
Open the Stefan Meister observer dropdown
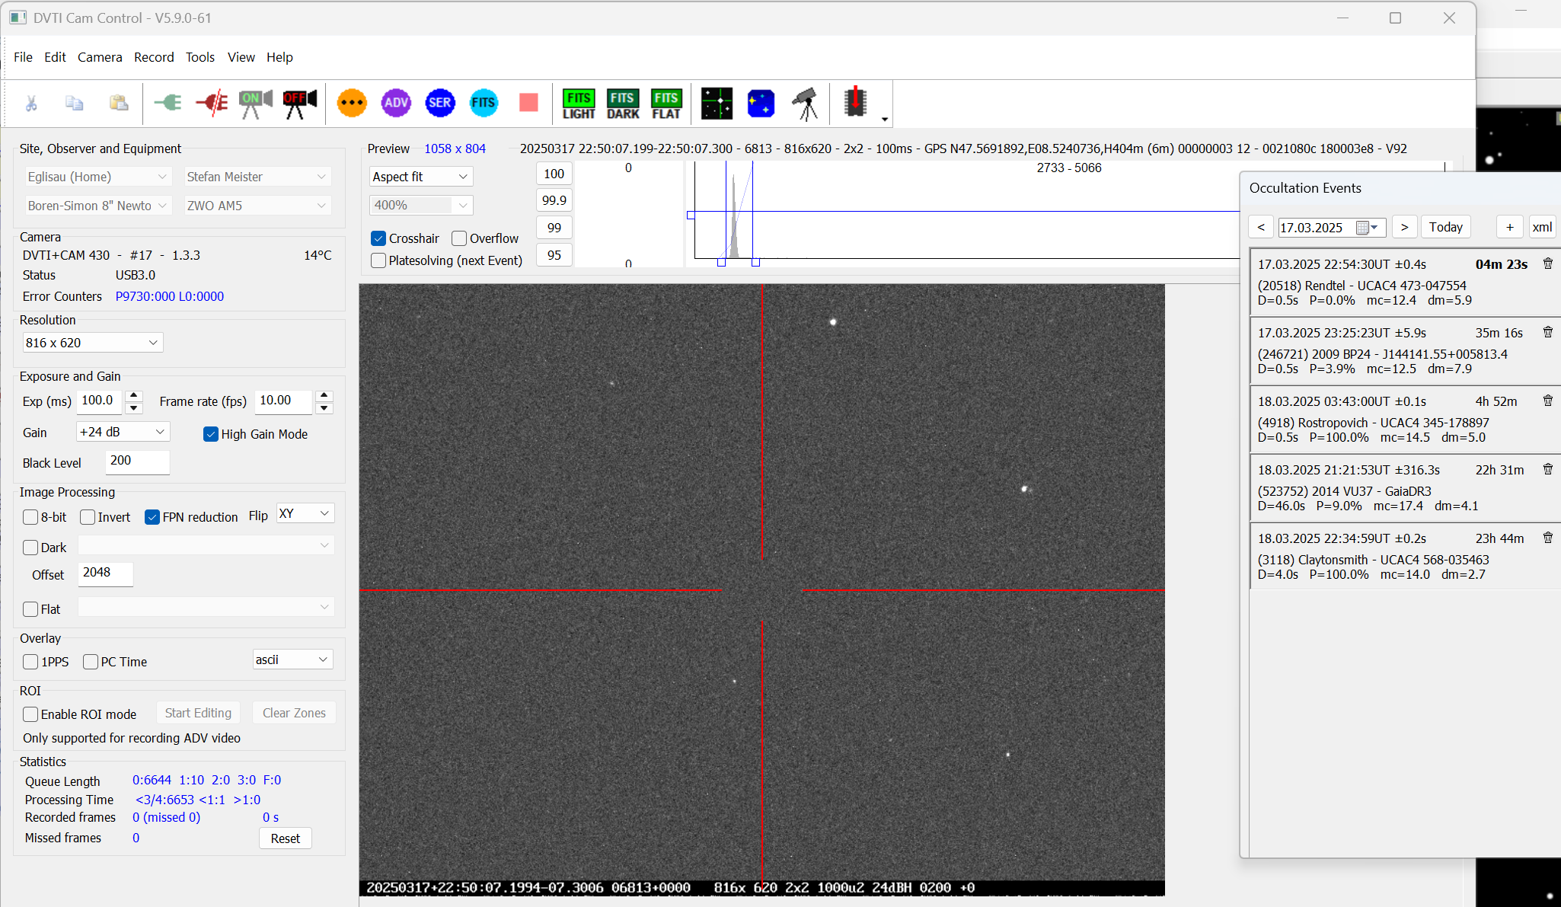pos(257,177)
